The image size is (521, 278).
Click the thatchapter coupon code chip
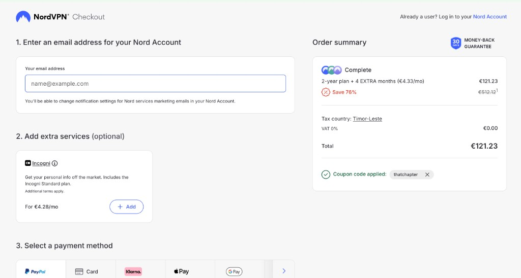click(411, 175)
